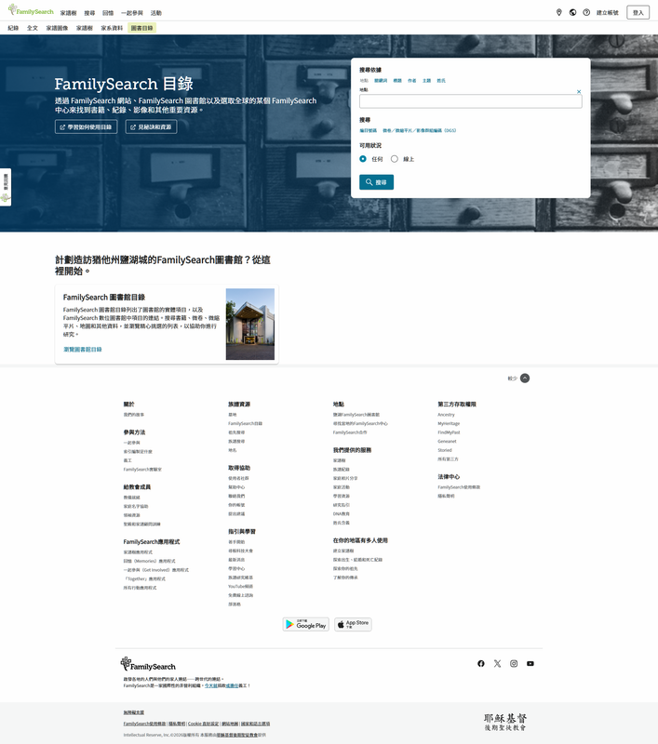Collapse the footer with the 較少 chevron
Image resolution: width=658 pixels, height=744 pixels.
pyautogui.click(x=525, y=379)
